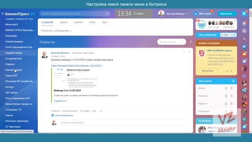Switch to the Событие tab

78,22
